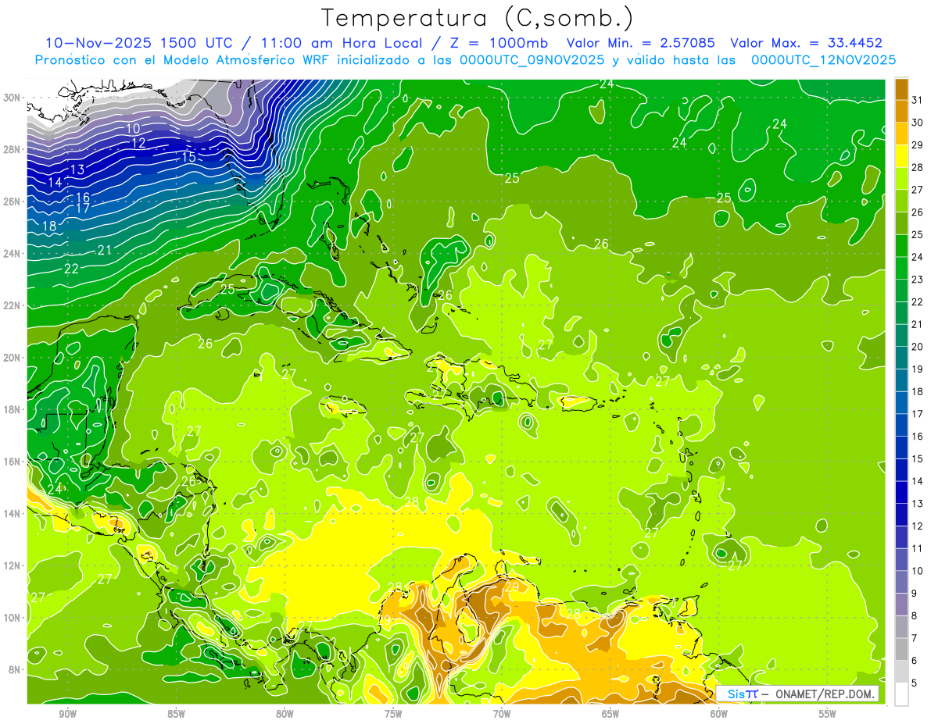Image resolution: width=938 pixels, height=724 pixels.
Task: Click the 8N latitude axis label
Action: [14, 670]
